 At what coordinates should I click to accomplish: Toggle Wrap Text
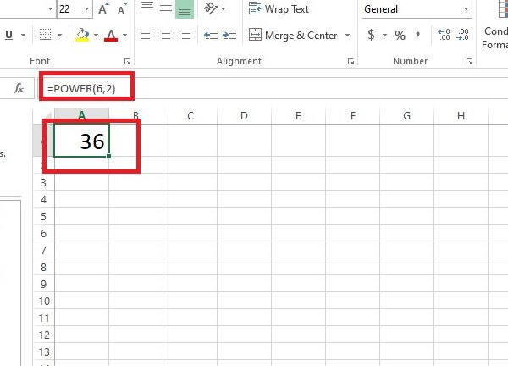(x=279, y=8)
